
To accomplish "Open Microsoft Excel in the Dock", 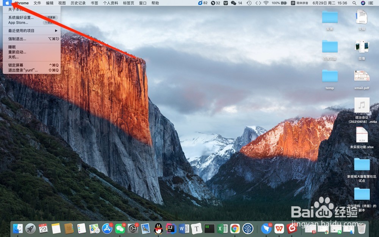I will [222, 228].
